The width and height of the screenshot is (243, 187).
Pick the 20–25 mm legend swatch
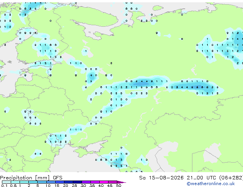coord(68,182)
